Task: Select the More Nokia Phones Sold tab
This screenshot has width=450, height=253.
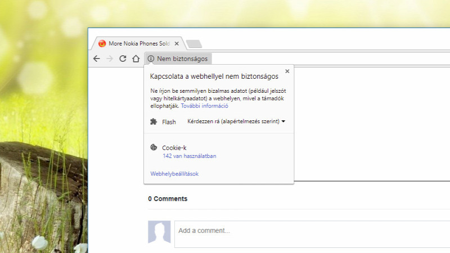Action: pyautogui.click(x=139, y=44)
